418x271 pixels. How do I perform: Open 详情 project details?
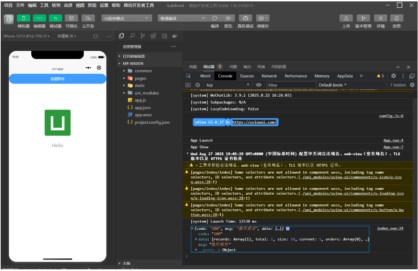(381, 18)
